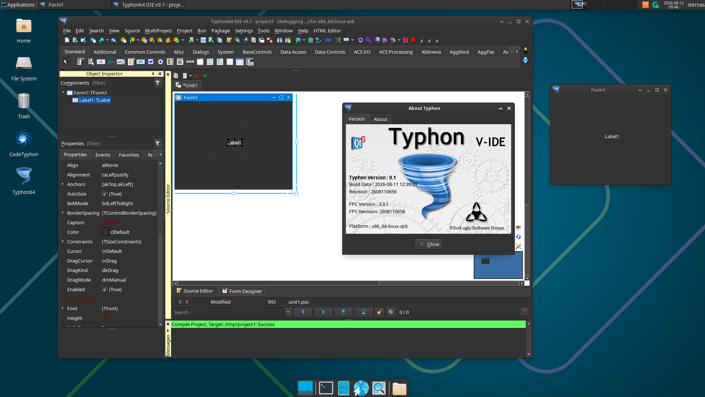Click the Color clDefault swatch
Image resolution: width=705 pixels, height=397 pixels.
(105, 232)
